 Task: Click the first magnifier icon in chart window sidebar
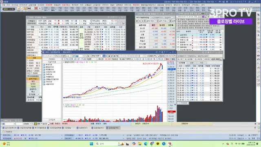(57, 56)
